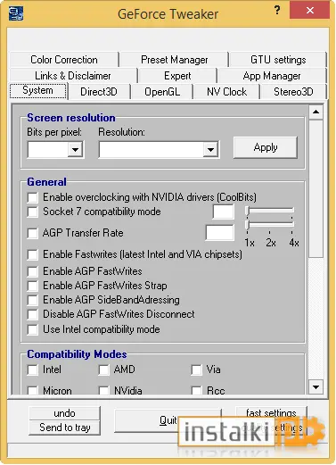Toggle Enable Fastwrites (latest Intel and VIA chipsets)
The image size is (336, 465).
click(x=33, y=254)
